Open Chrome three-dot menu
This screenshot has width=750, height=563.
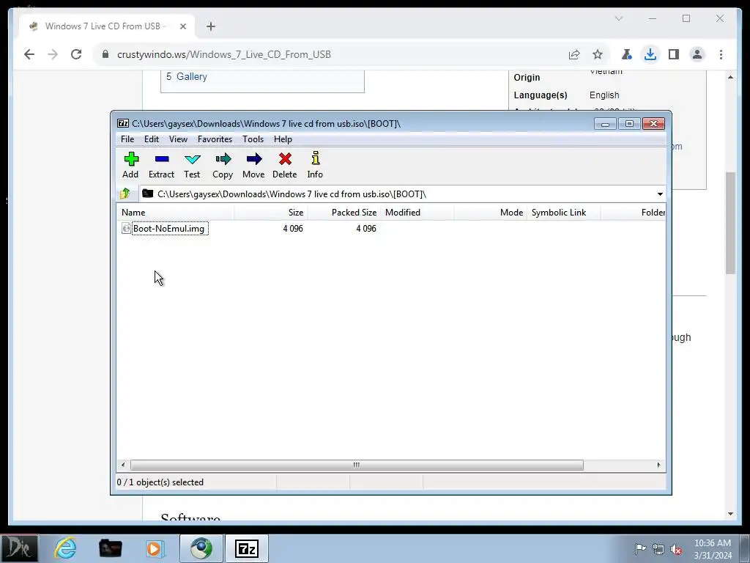(721, 54)
